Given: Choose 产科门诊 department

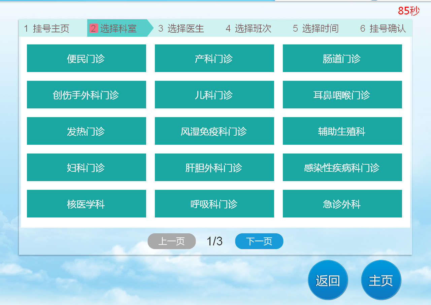Looking at the screenshot, I should coord(214,58).
